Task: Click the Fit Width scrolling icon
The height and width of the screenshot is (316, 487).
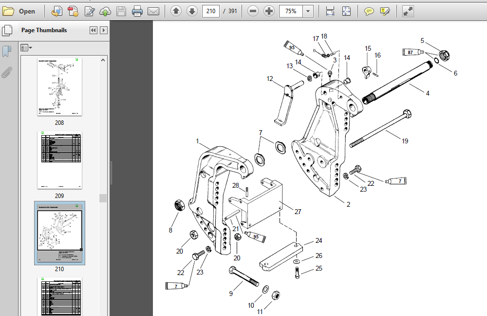Action: coord(330,12)
